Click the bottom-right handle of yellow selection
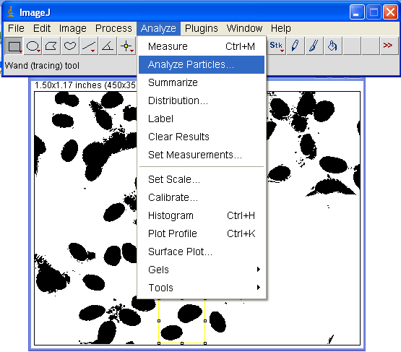This screenshot has height=352, width=401. 205,343
